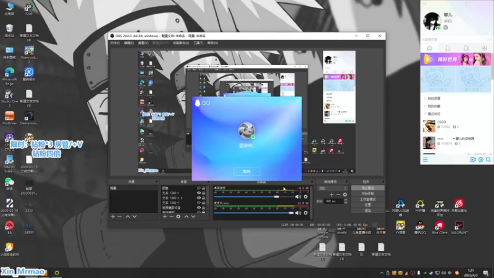The width and height of the screenshot is (494, 278).
Task: Mute desktop audio speaker icon in mixer
Action: (x=298, y=196)
